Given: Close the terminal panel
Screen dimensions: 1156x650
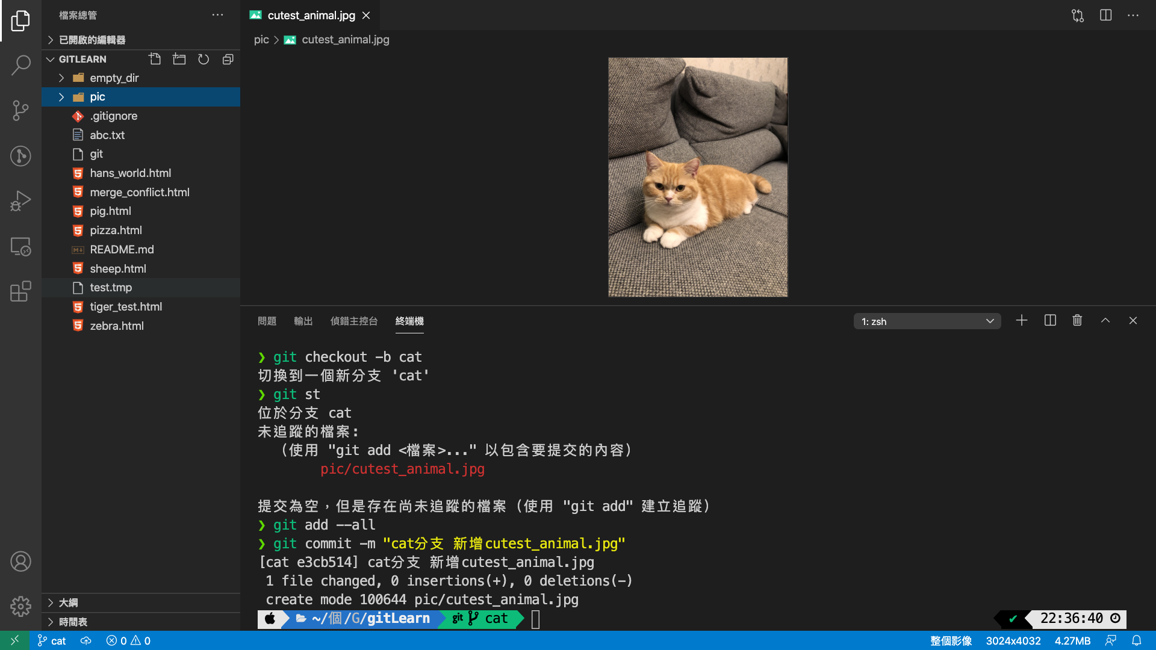Looking at the screenshot, I should (1133, 321).
